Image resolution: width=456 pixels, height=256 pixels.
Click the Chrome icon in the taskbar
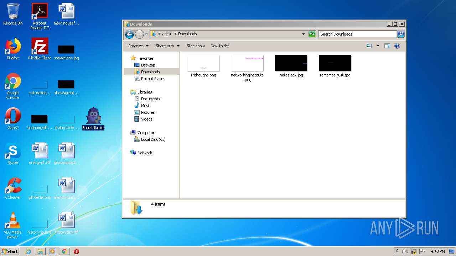[64, 251]
